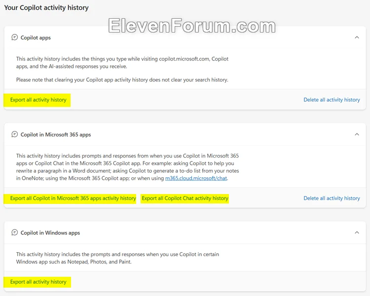Open the m365.cloud.microsoft/chat link
Screen dimensions: 370x296
(196, 178)
